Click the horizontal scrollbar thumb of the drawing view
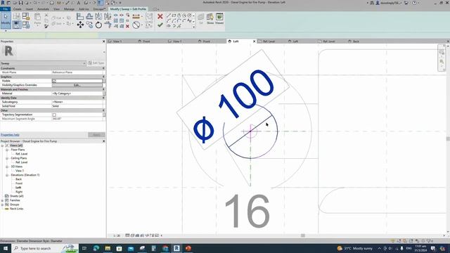This screenshot has height=253, width=450. (303, 235)
